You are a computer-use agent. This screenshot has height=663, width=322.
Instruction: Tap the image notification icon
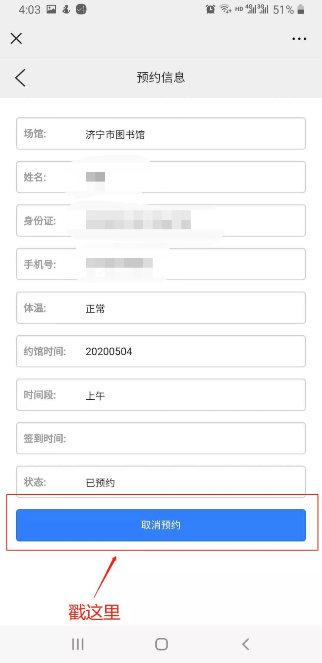pos(51,9)
